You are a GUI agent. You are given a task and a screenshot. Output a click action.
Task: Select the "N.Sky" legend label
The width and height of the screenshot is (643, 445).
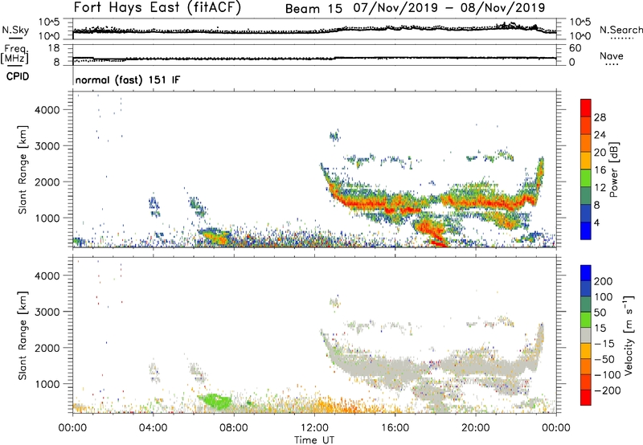(x=15, y=30)
